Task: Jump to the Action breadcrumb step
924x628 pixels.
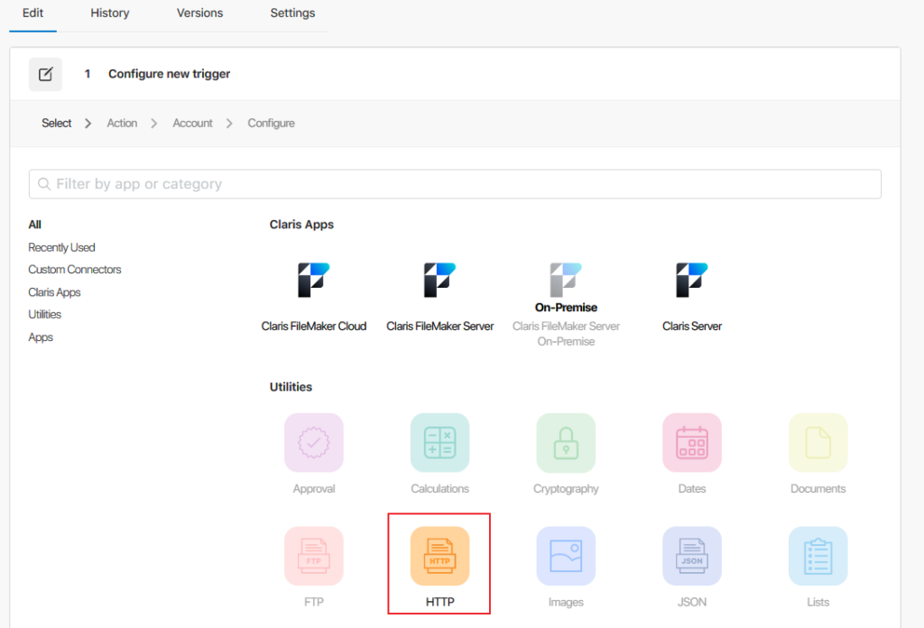Action: (x=122, y=124)
